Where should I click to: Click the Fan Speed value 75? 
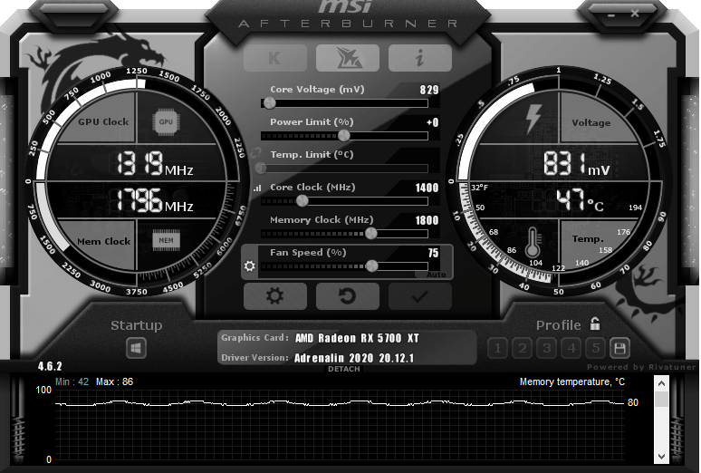433,253
